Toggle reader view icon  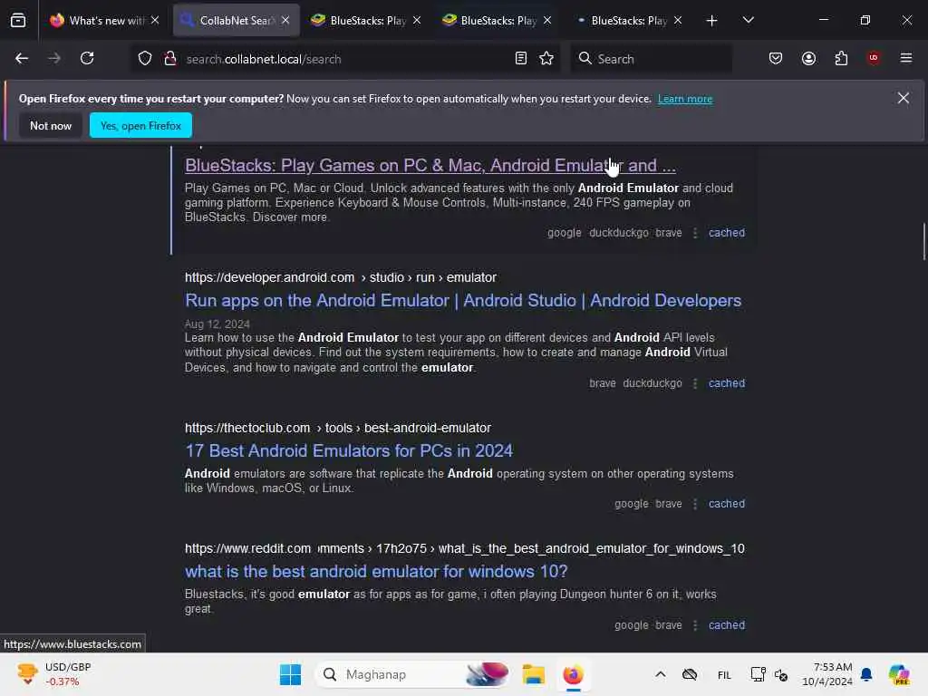click(521, 58)
